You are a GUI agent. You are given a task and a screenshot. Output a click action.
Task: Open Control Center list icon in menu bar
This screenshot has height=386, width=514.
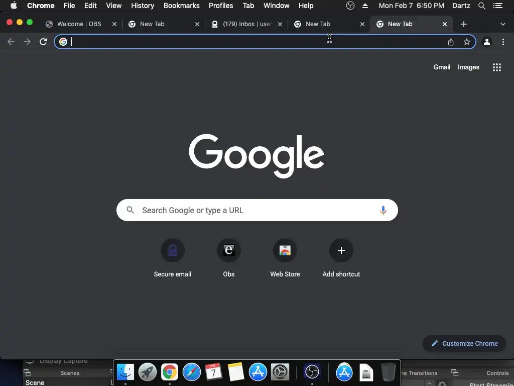click(497, 6)
